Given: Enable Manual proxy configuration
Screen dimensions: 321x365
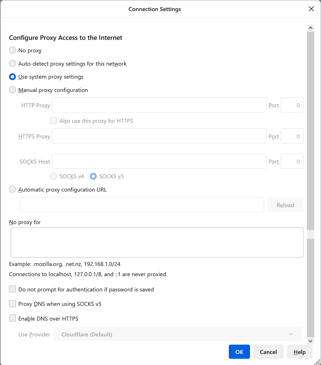Looking at the screenshot, I should [12, 90].
